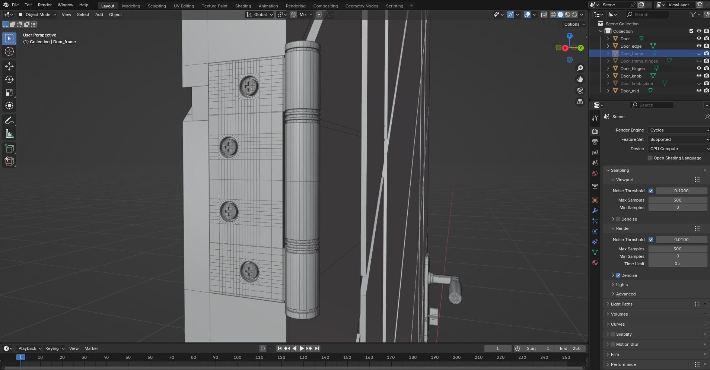The height and width of the screenshot is (370, 710).
Task: Select the Rotate tool
Action: pos(9,79)
